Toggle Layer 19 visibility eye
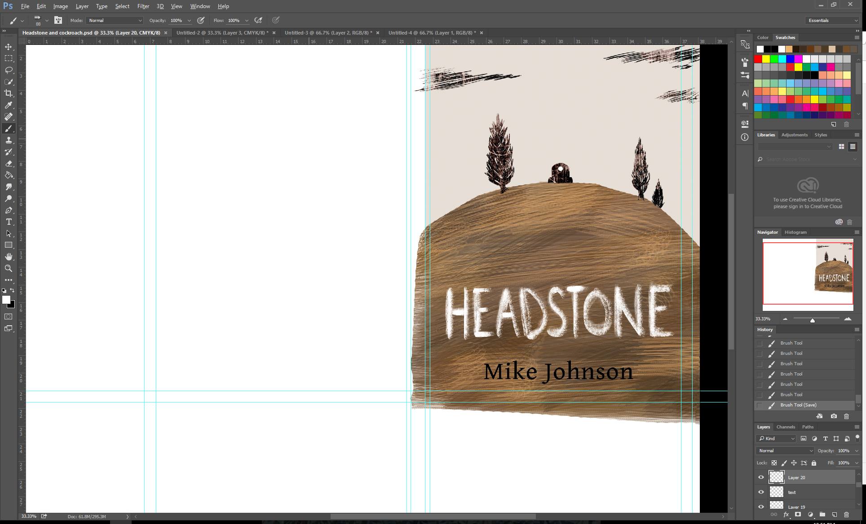This screenshot has height=524, width=866. (761, 507)
